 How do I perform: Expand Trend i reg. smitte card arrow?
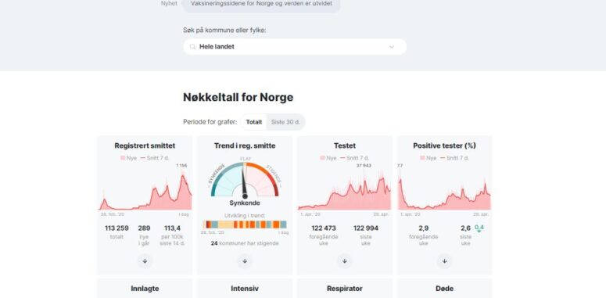pyautogui.click(x=245, y=261)
